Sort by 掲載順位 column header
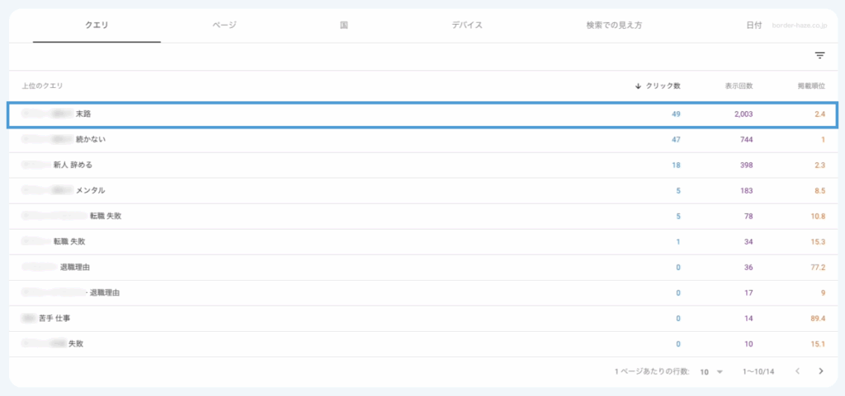 tap(810, 86)
